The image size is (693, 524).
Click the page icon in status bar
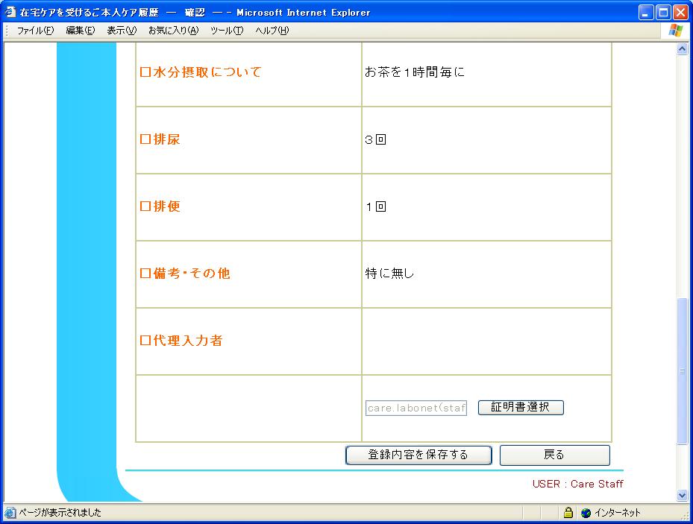[10, 513]
